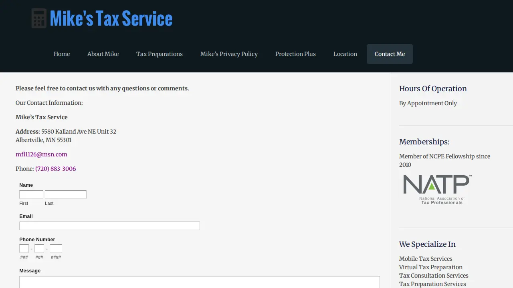Open the Home menu item
Image resolution: width=513 pixels, height=288 pixels.
click(x=62, y=54)
